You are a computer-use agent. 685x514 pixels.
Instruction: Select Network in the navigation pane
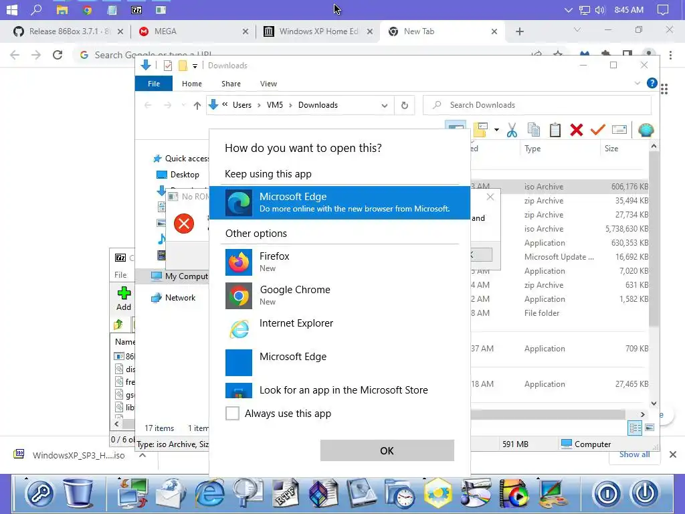point(180,298)
